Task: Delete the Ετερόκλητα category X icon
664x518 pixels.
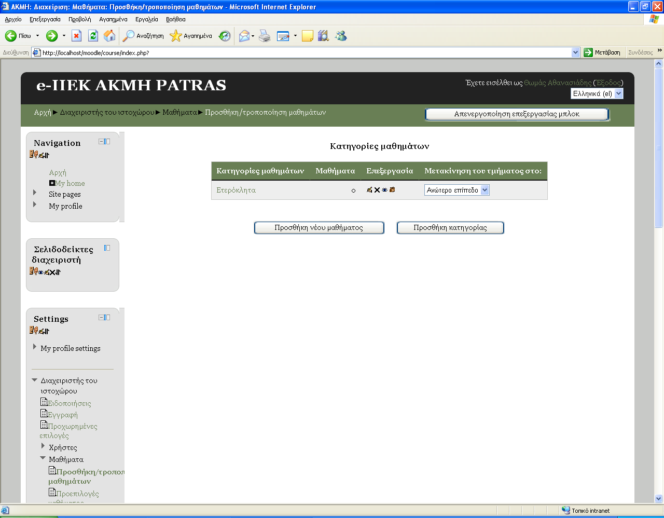Action: [x=377, y=190]
